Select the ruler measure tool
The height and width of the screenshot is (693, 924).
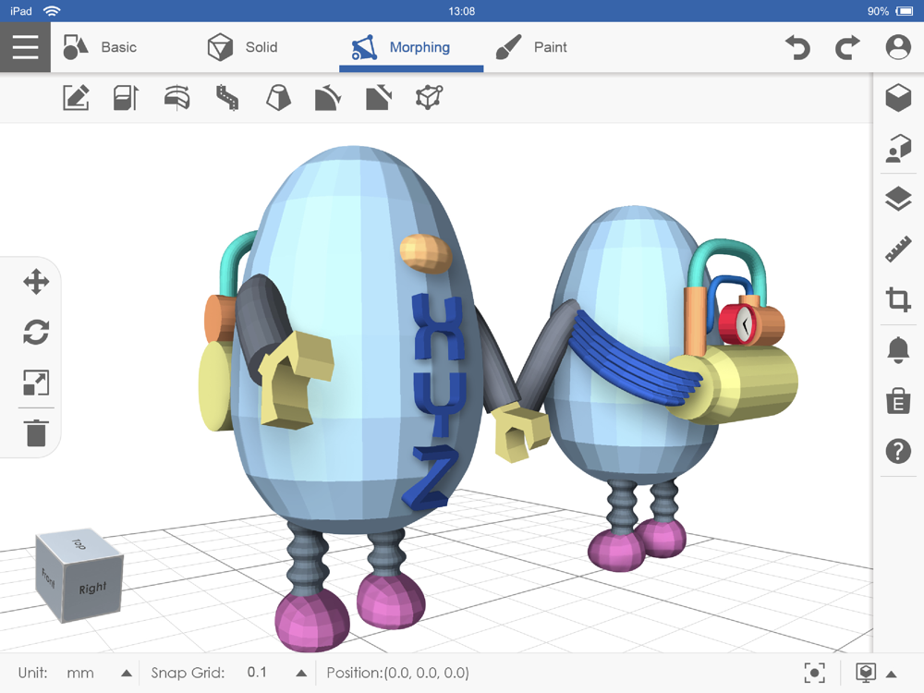tap(898, 249)
